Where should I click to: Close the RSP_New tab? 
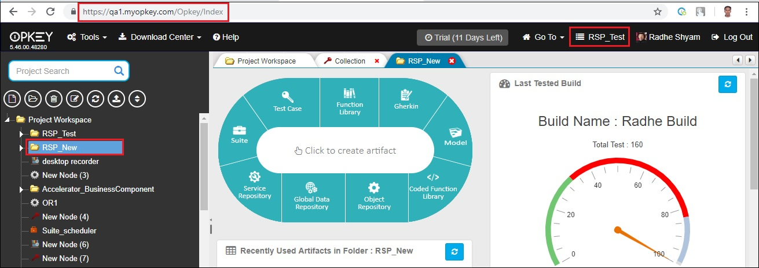click(x=452, y=61)
